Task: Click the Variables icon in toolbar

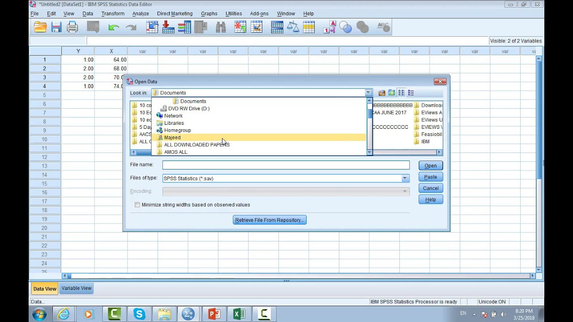Action: pos(184,27)
